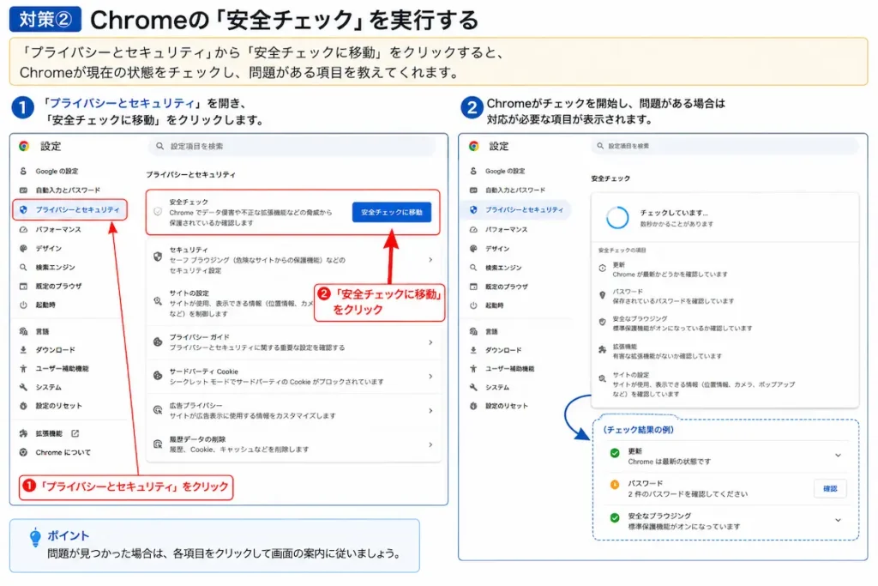Screen dimensions: 878x586
Task: Click the 確認 button in パスワード result
Action: (x=830, y=488)
